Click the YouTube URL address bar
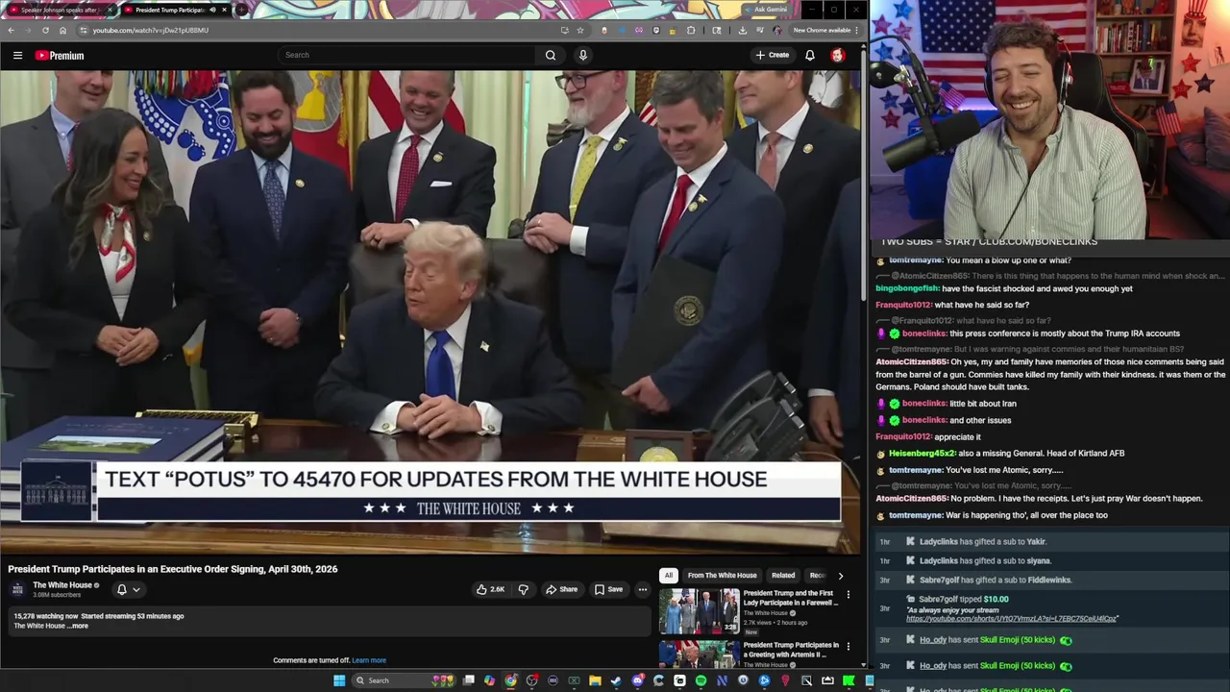 coord(327,30)
